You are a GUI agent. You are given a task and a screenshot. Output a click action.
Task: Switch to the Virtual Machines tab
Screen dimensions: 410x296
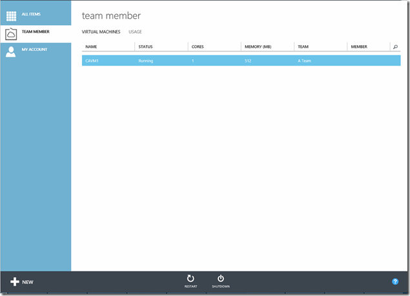click(101, 32)
